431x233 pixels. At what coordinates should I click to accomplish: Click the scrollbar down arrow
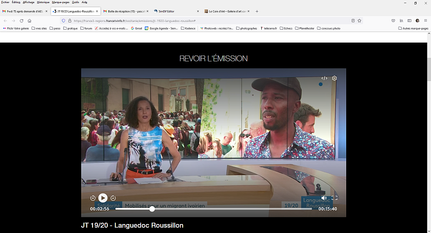[429, 231]
